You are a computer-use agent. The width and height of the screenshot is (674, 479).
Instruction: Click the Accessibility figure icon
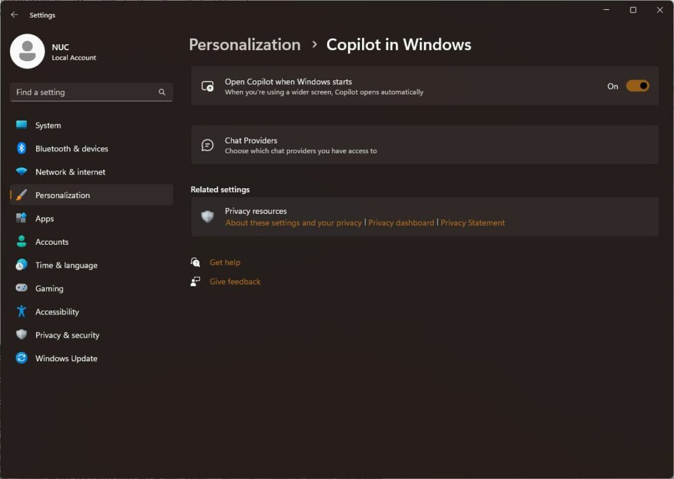(x=22, y=312)
